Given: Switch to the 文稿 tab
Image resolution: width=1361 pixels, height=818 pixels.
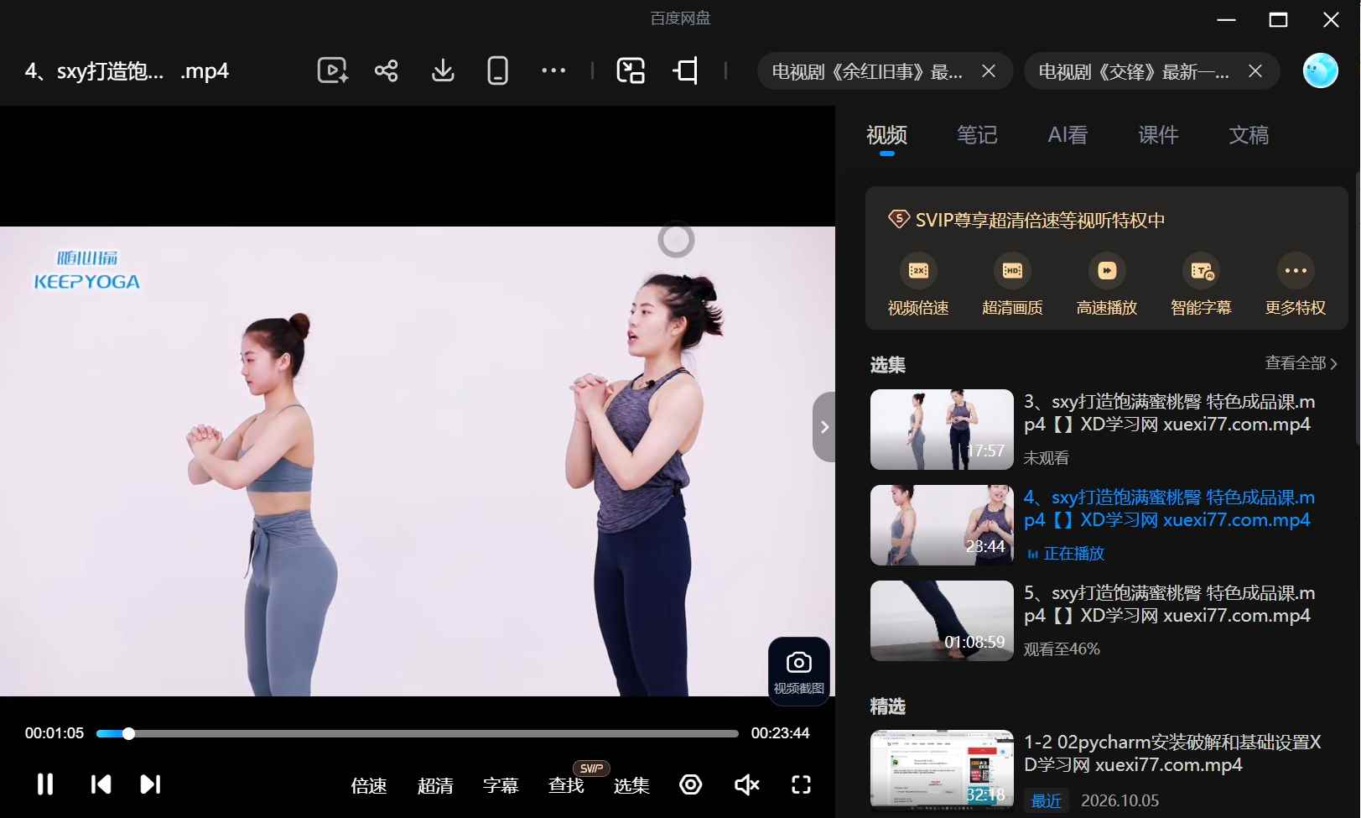Looking at the screenshot, I should [1249, 135].
